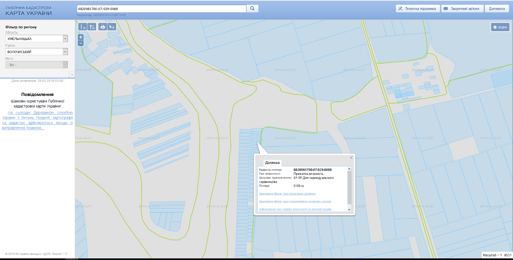Zoom in with the plus button
513x260 pixels.
(x=81, y=37)
